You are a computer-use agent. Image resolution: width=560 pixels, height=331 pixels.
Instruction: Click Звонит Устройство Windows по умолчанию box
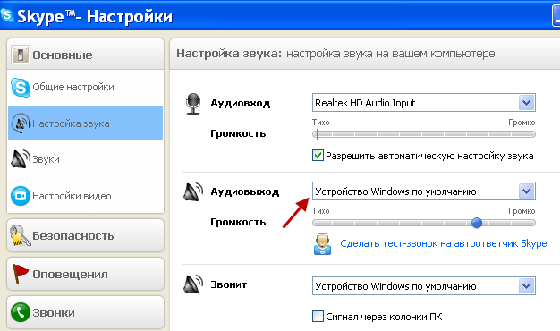(x=423, y=286)
